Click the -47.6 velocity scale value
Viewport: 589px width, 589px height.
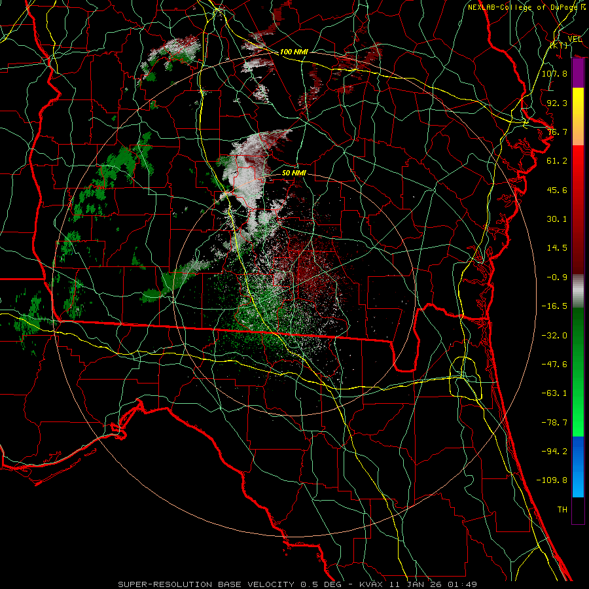click(x=554, y=365)
